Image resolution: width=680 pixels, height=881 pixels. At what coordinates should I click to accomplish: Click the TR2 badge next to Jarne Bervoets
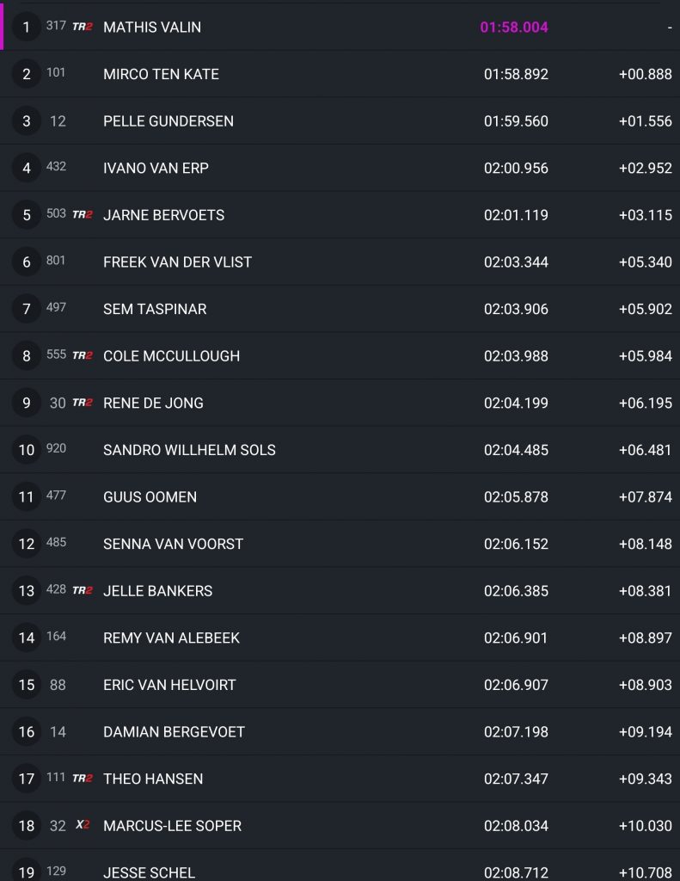[x=83, y=214]
